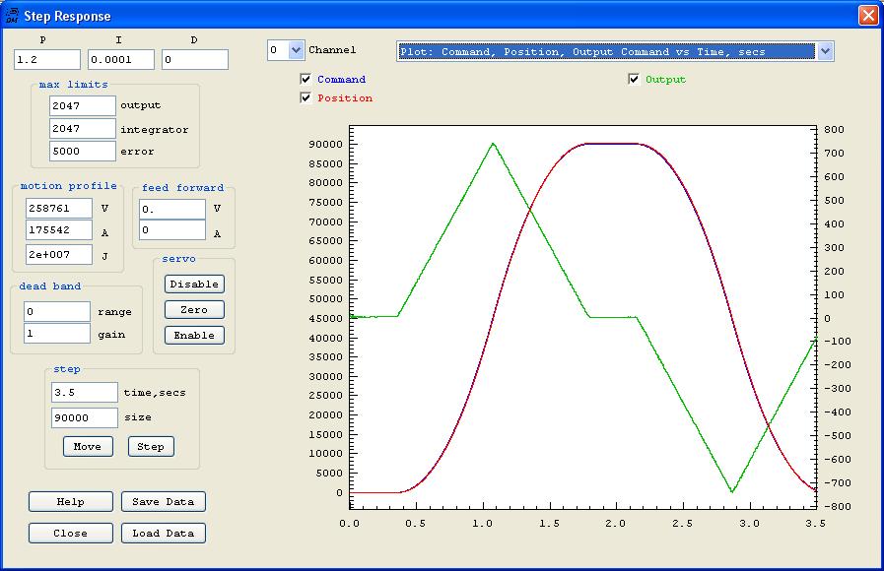Click the step time,secs field

84,393
